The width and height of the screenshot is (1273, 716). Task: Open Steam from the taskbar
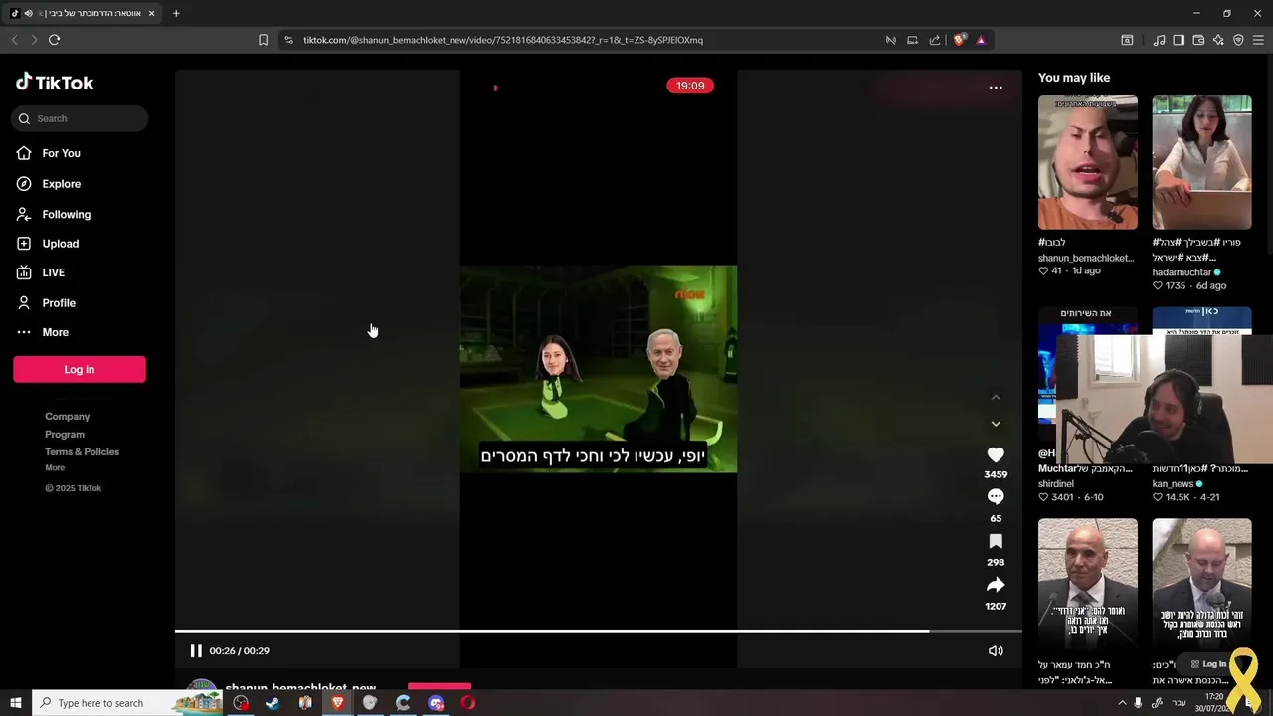pyautogui.click(x=273, y=703)
